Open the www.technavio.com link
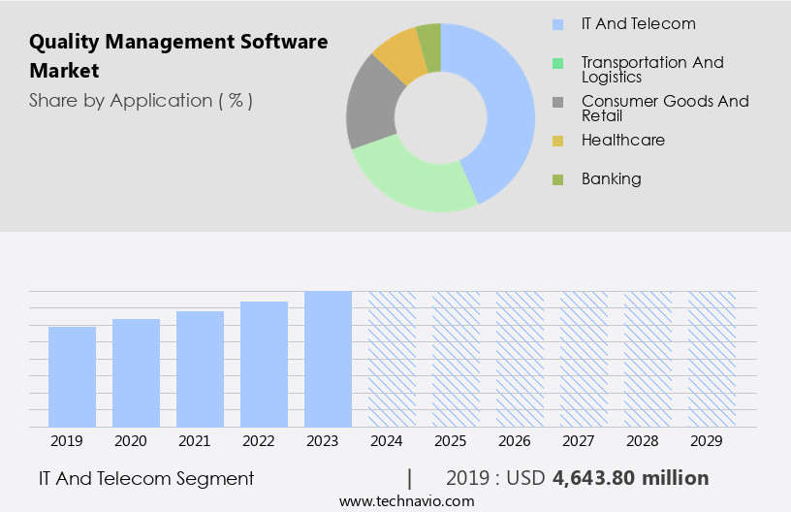The image size is (791, 512). tap(407, 500)
